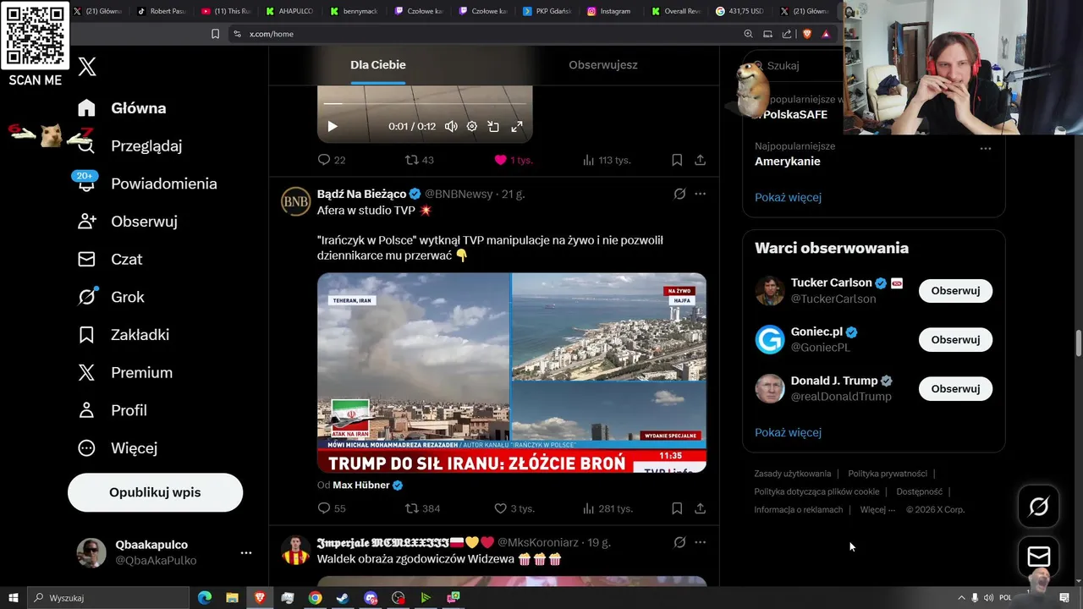Share the BNBNewsy TVP post

pyautogui.click(x=700, y=508)
